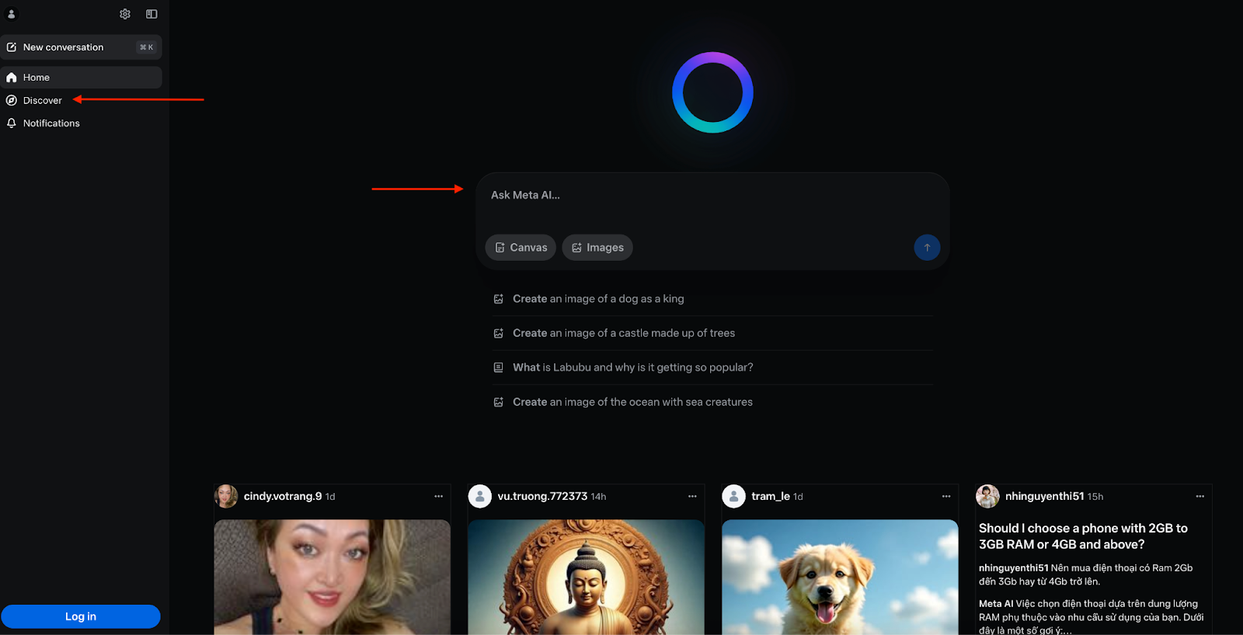Viewport: 1243px width, 635px height.
Task: Open the puppy image post
Action: (840, 577)
